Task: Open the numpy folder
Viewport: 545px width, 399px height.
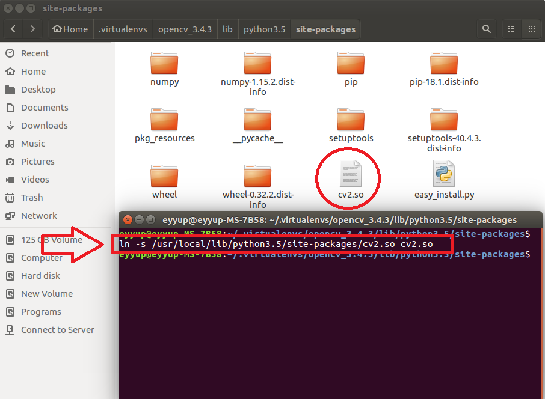Action: click(164, 66)
